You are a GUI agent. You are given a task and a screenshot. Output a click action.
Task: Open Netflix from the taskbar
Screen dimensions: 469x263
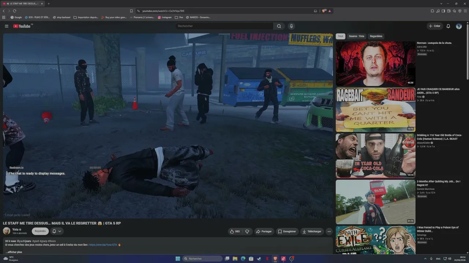pyautogui.click(x=267, y=259)
